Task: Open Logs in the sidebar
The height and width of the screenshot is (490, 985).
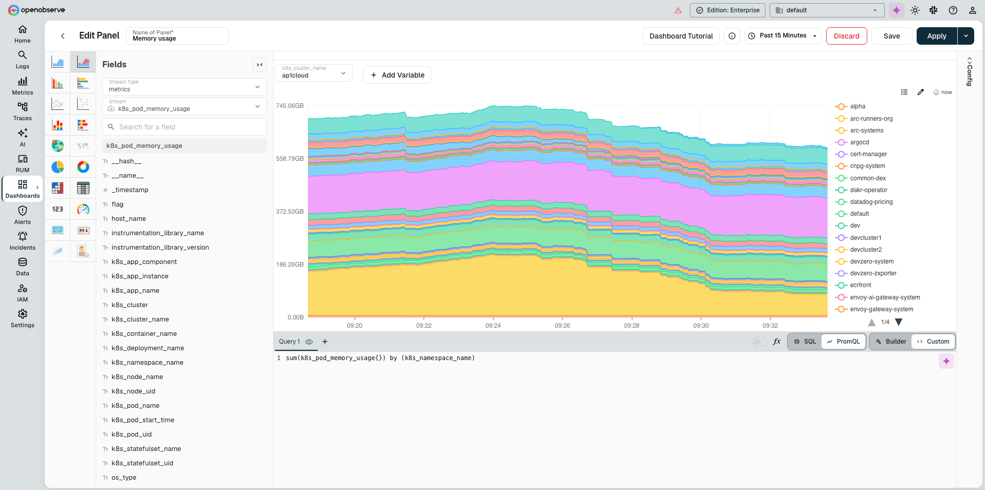Action: [23, 60]
